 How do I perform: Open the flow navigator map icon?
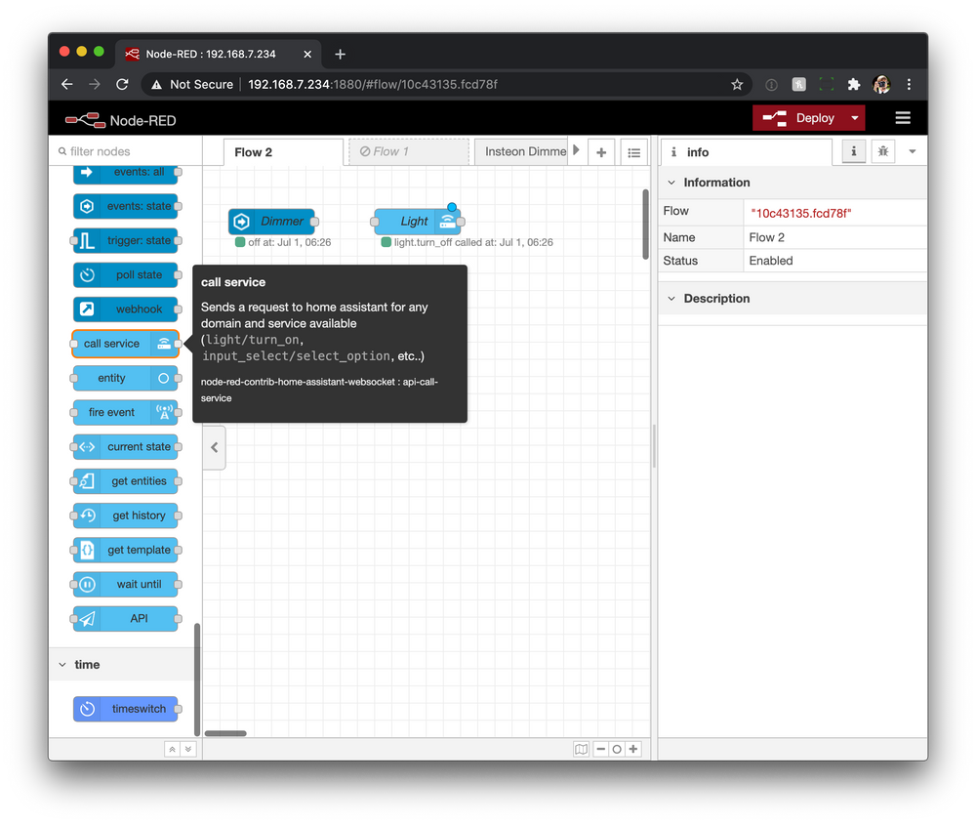[x=581, y=749]
